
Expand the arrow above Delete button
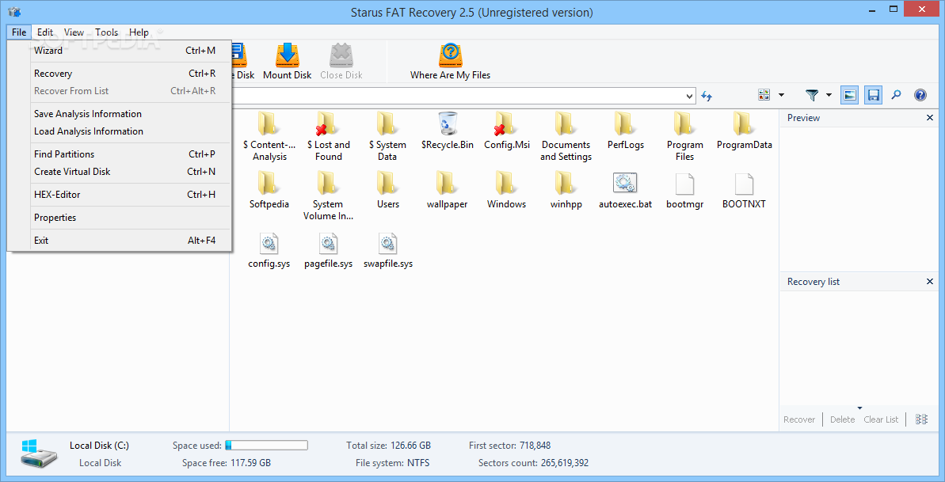(x=860, y=408)
